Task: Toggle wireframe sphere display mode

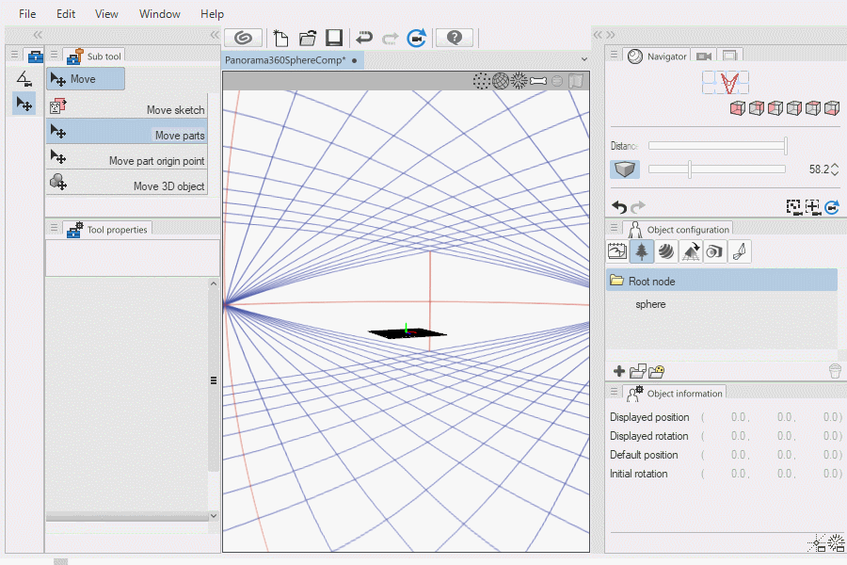Action: (501, 81)
